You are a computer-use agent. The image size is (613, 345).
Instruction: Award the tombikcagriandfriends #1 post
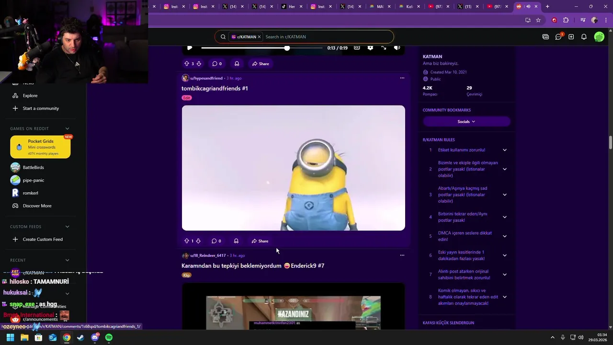[x=236, y=241]
